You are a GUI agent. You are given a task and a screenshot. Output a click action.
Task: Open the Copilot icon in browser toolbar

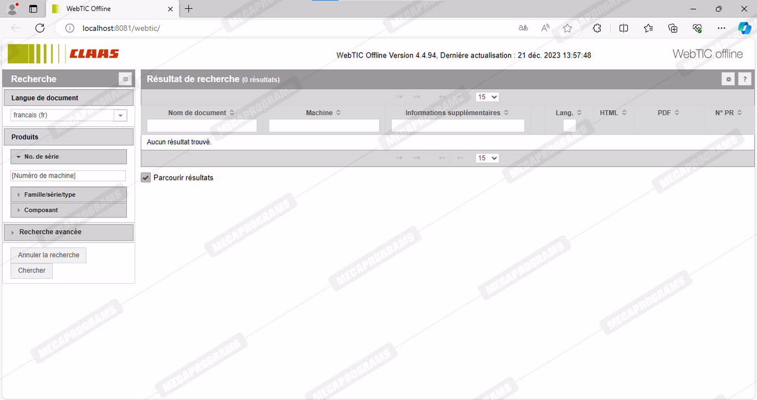click(x=744, y=28)
